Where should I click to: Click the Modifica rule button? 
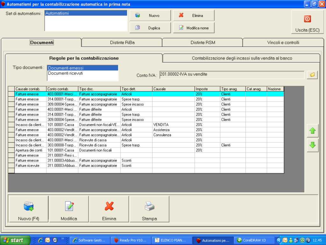69,209
